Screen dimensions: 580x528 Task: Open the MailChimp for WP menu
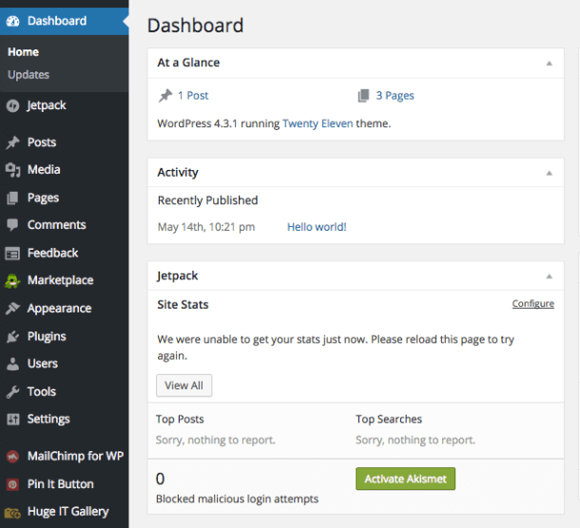[x=75, y=456]
